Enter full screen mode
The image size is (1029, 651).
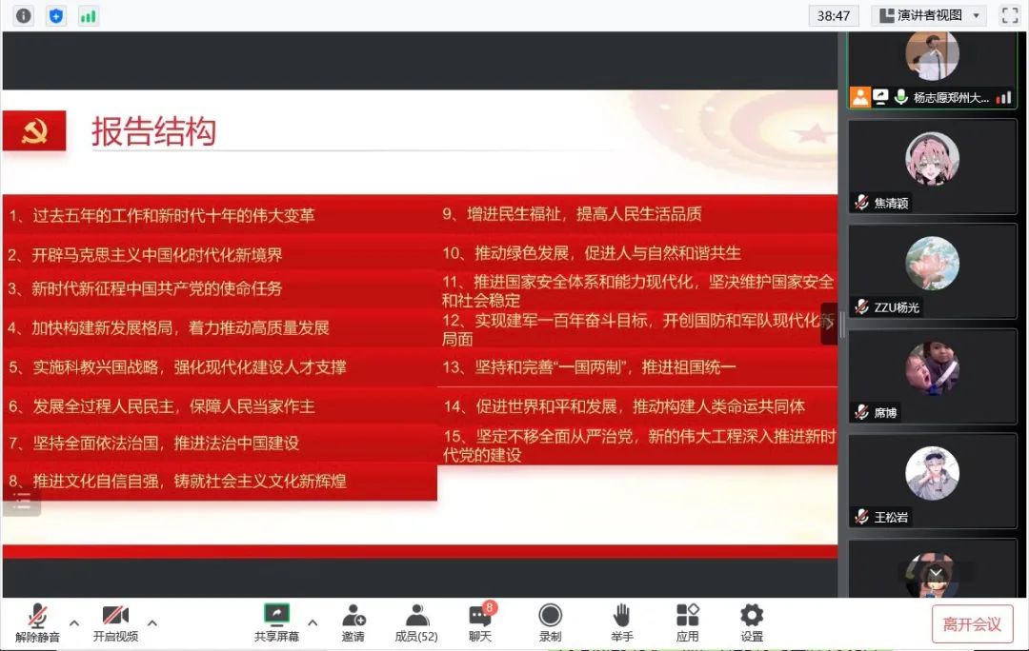[x=1010, y=15]
